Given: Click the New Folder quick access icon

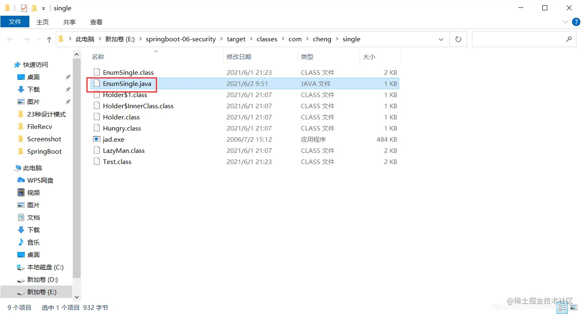Looking at the screenshot, I should tap(34, 8).
